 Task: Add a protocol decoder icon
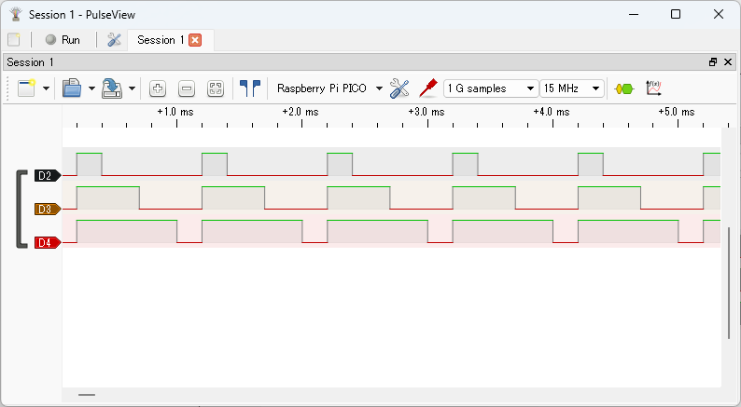(x=624, y=88)
